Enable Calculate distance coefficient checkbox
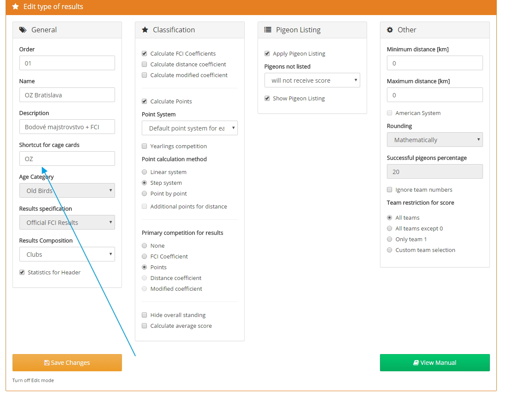This screenshot has width=514, height=398. [x=145, y=64]
